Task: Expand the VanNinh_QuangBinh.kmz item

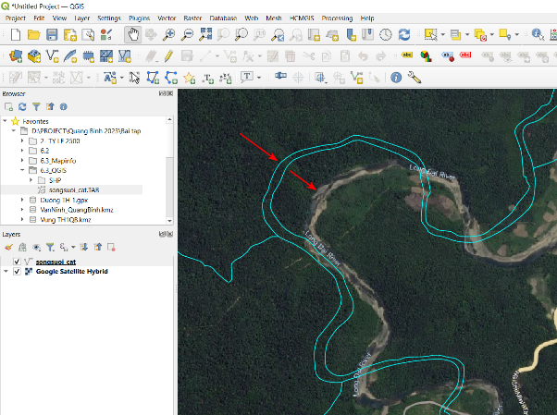Action: point(22,210)
